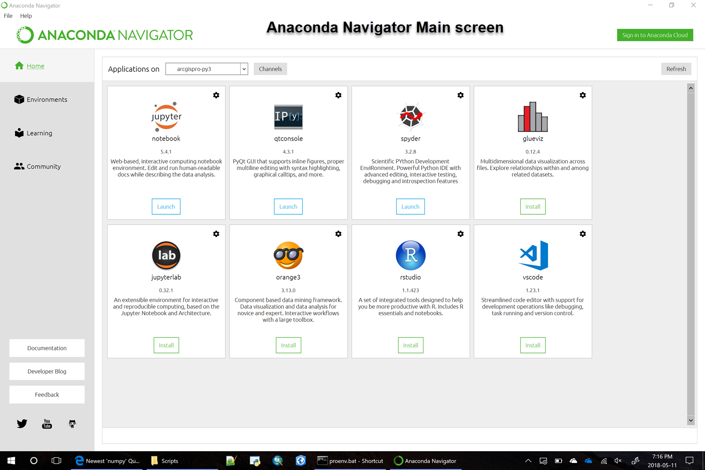The width and height of the screenshot is (705, 470).
Task: Click the glueviz bar-chart logo
Action: pos(533,117)
